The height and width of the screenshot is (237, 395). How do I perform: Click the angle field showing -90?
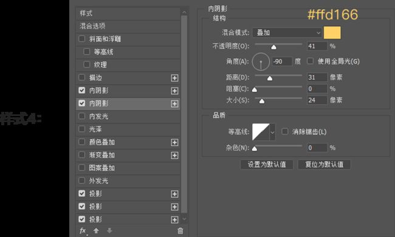coord(282,61)
